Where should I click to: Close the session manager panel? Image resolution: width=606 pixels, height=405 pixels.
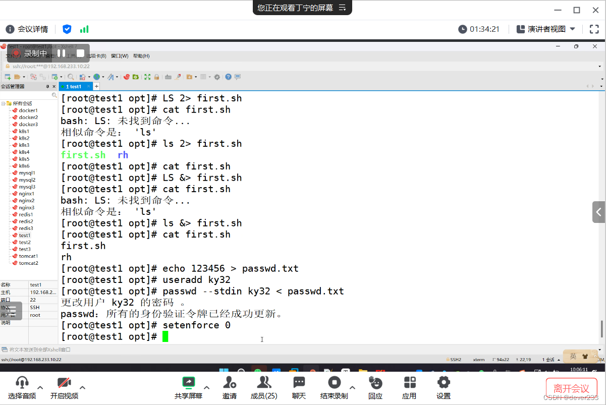(54, 86)
